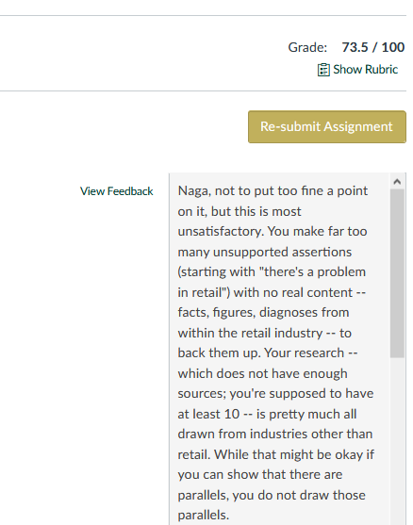Click the final word parallels in feedback
413x525 pixels.
204,516
